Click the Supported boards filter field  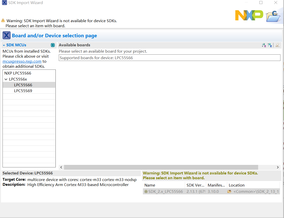click(x=169, y=58)
